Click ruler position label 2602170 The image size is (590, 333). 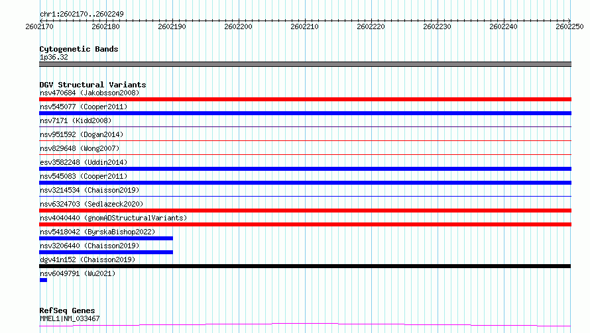[x=40, y=26]
